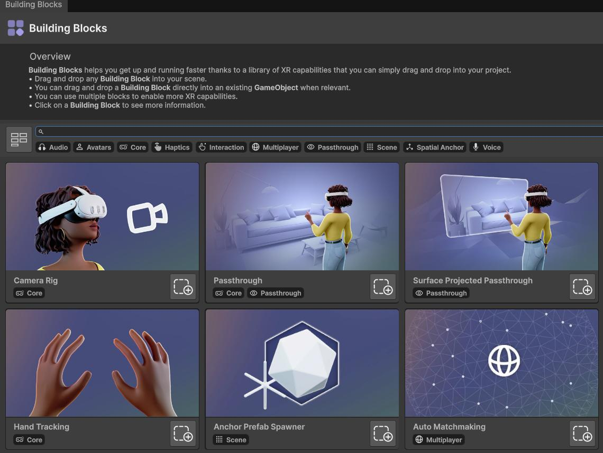Click the 'Auto Matchmaking' card title
Viewport: 603px width, 453px height.
[449, 427]
